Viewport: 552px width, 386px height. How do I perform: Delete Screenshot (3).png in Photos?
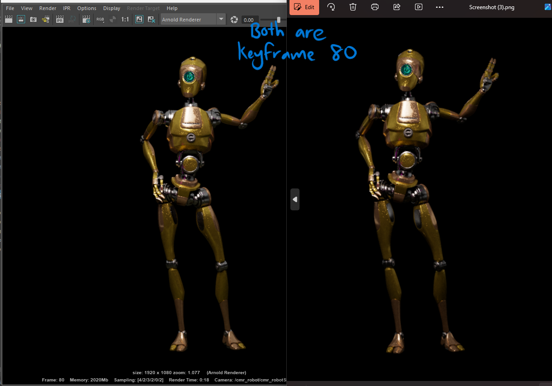[352, 7]
